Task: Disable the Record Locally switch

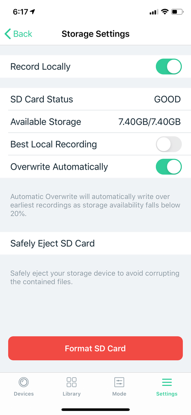Action: tap(169, 67)
